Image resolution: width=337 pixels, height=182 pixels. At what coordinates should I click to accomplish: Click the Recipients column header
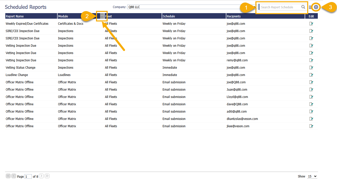[x=234, y=16]
